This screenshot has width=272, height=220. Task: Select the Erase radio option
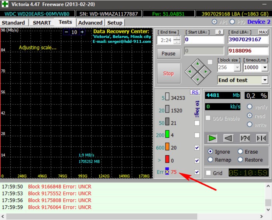tap(240, 152)
